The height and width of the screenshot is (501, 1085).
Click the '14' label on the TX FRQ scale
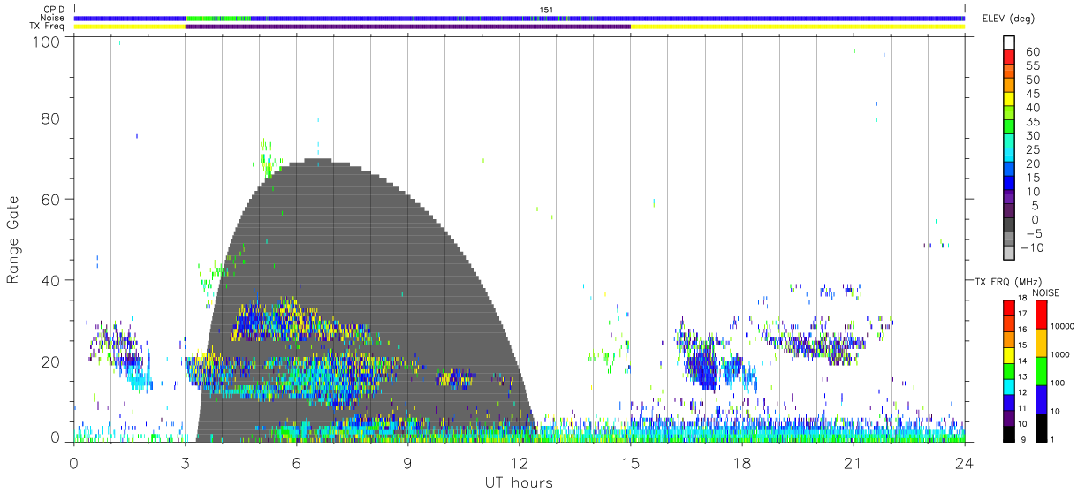point(1021,361)
